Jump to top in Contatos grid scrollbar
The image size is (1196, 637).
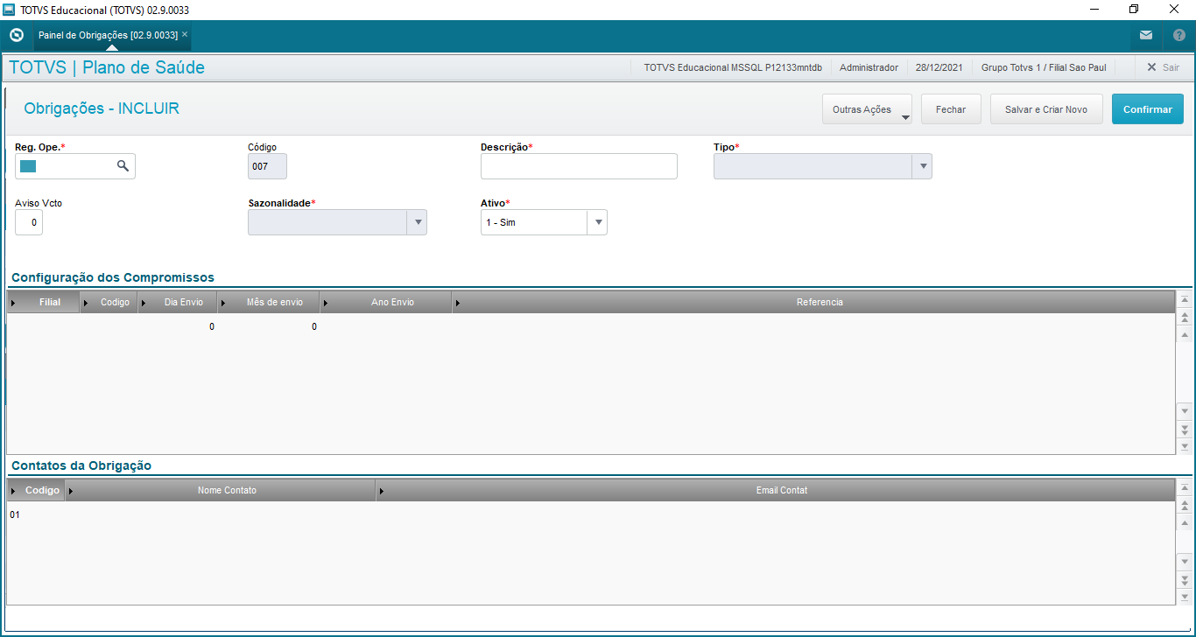click(x=1185, y=487)
